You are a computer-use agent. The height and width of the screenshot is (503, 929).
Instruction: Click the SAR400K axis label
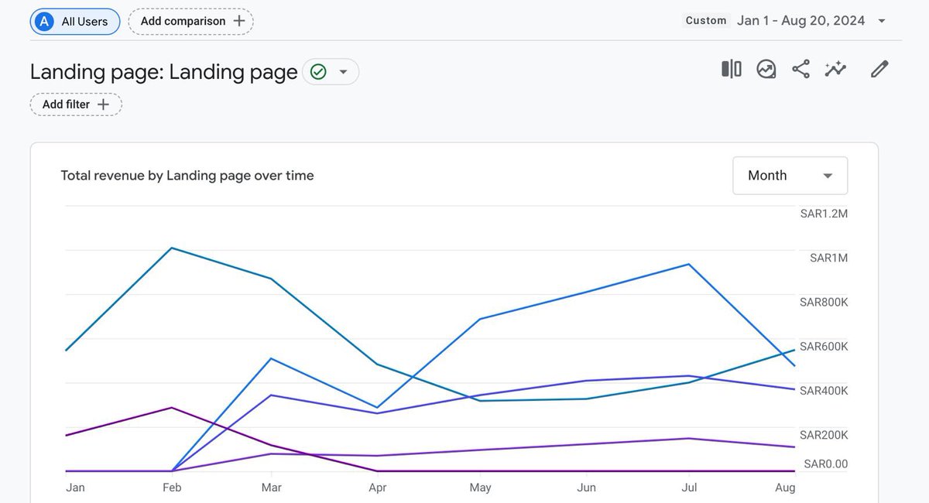pyautogui.click(x=824, y=391)
